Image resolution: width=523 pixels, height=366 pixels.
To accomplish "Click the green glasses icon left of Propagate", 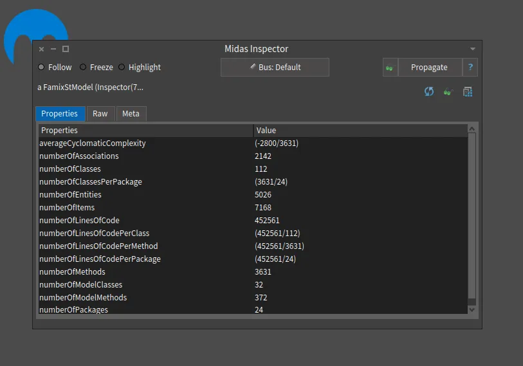I will tap(390, 68).
